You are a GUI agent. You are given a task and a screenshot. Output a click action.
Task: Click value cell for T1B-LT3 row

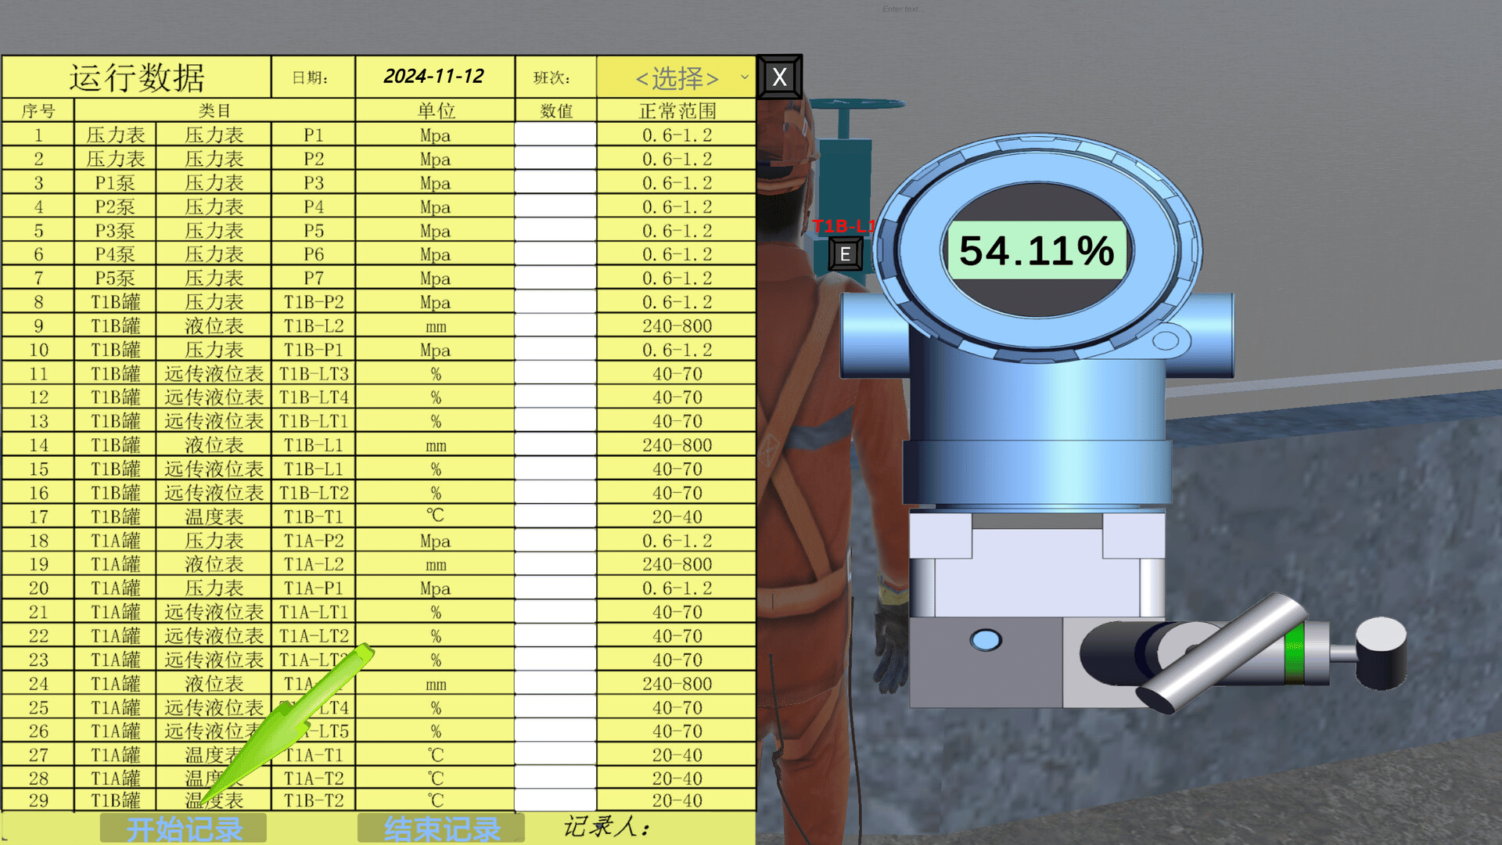point(555,373)
